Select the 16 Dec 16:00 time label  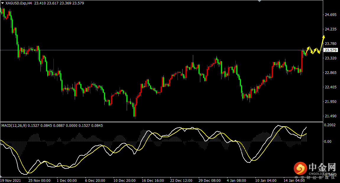153,180
